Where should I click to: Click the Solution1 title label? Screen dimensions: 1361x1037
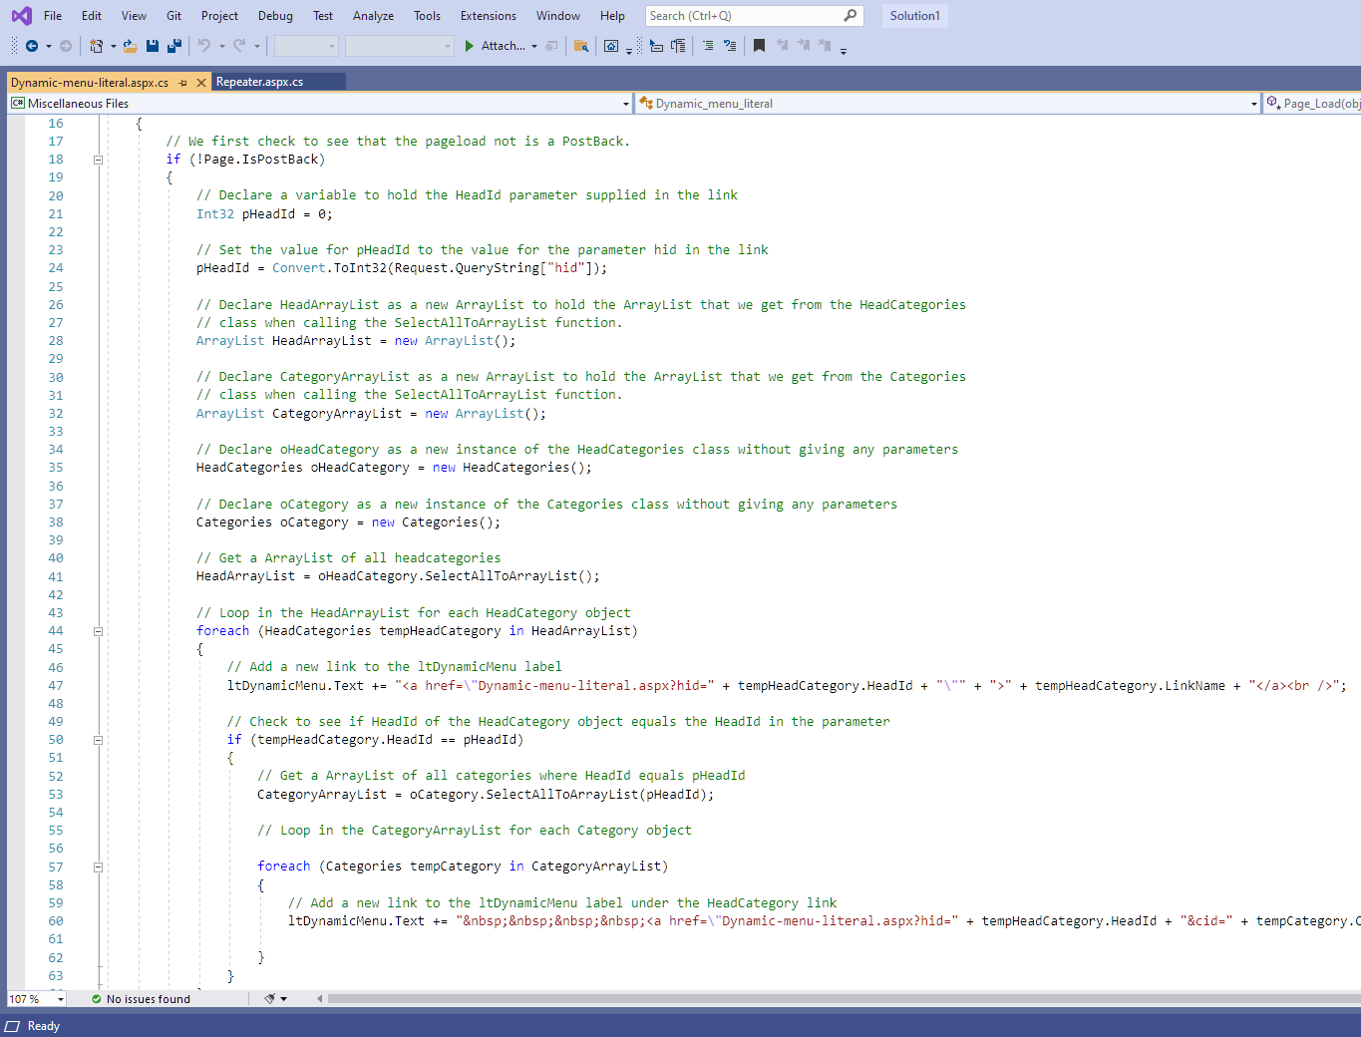[915, 16]
